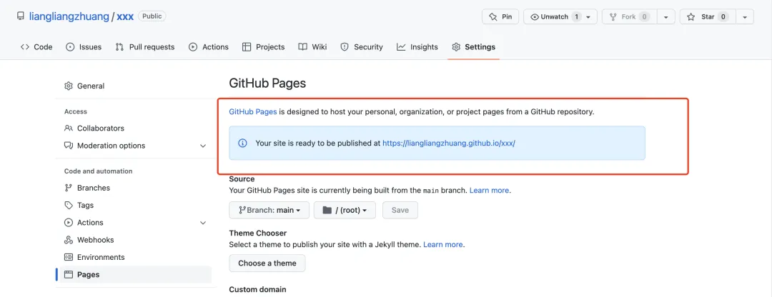Click the graph icon on Insights tab

[x=401, y=47]
